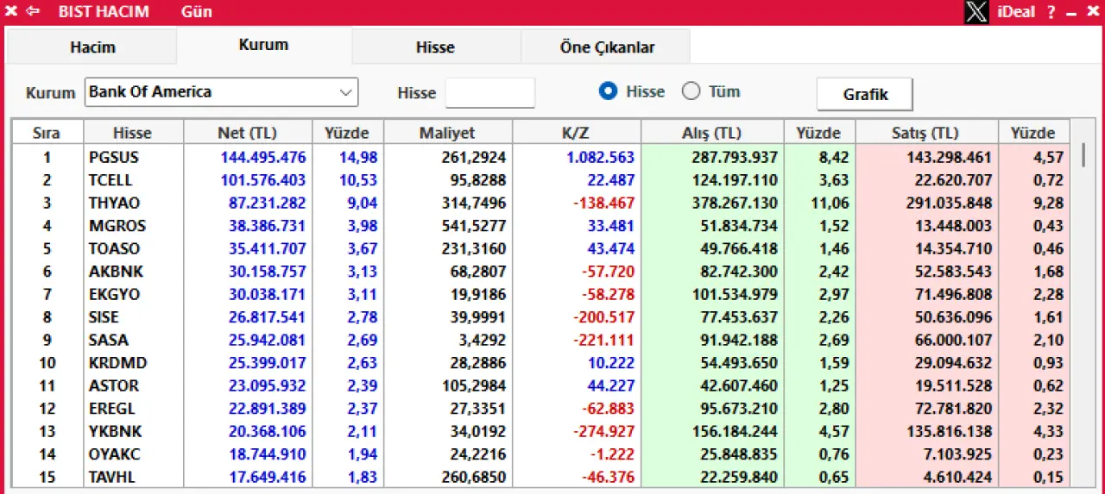This screenshot has height=494, width=1105.
Task: Select the Tüm radio button
Action: (x=691, y=91)
